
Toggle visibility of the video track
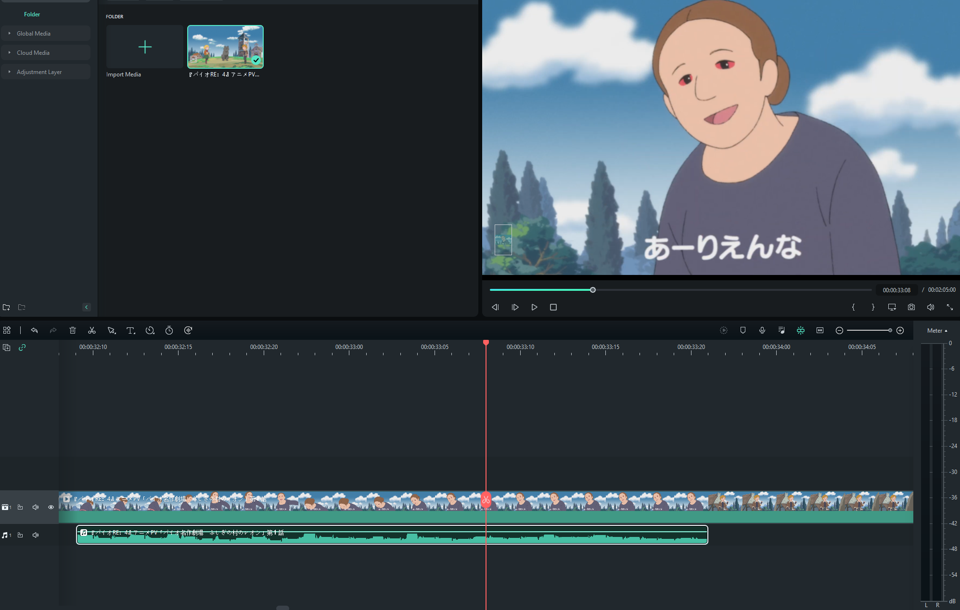(x=51, y=507)
